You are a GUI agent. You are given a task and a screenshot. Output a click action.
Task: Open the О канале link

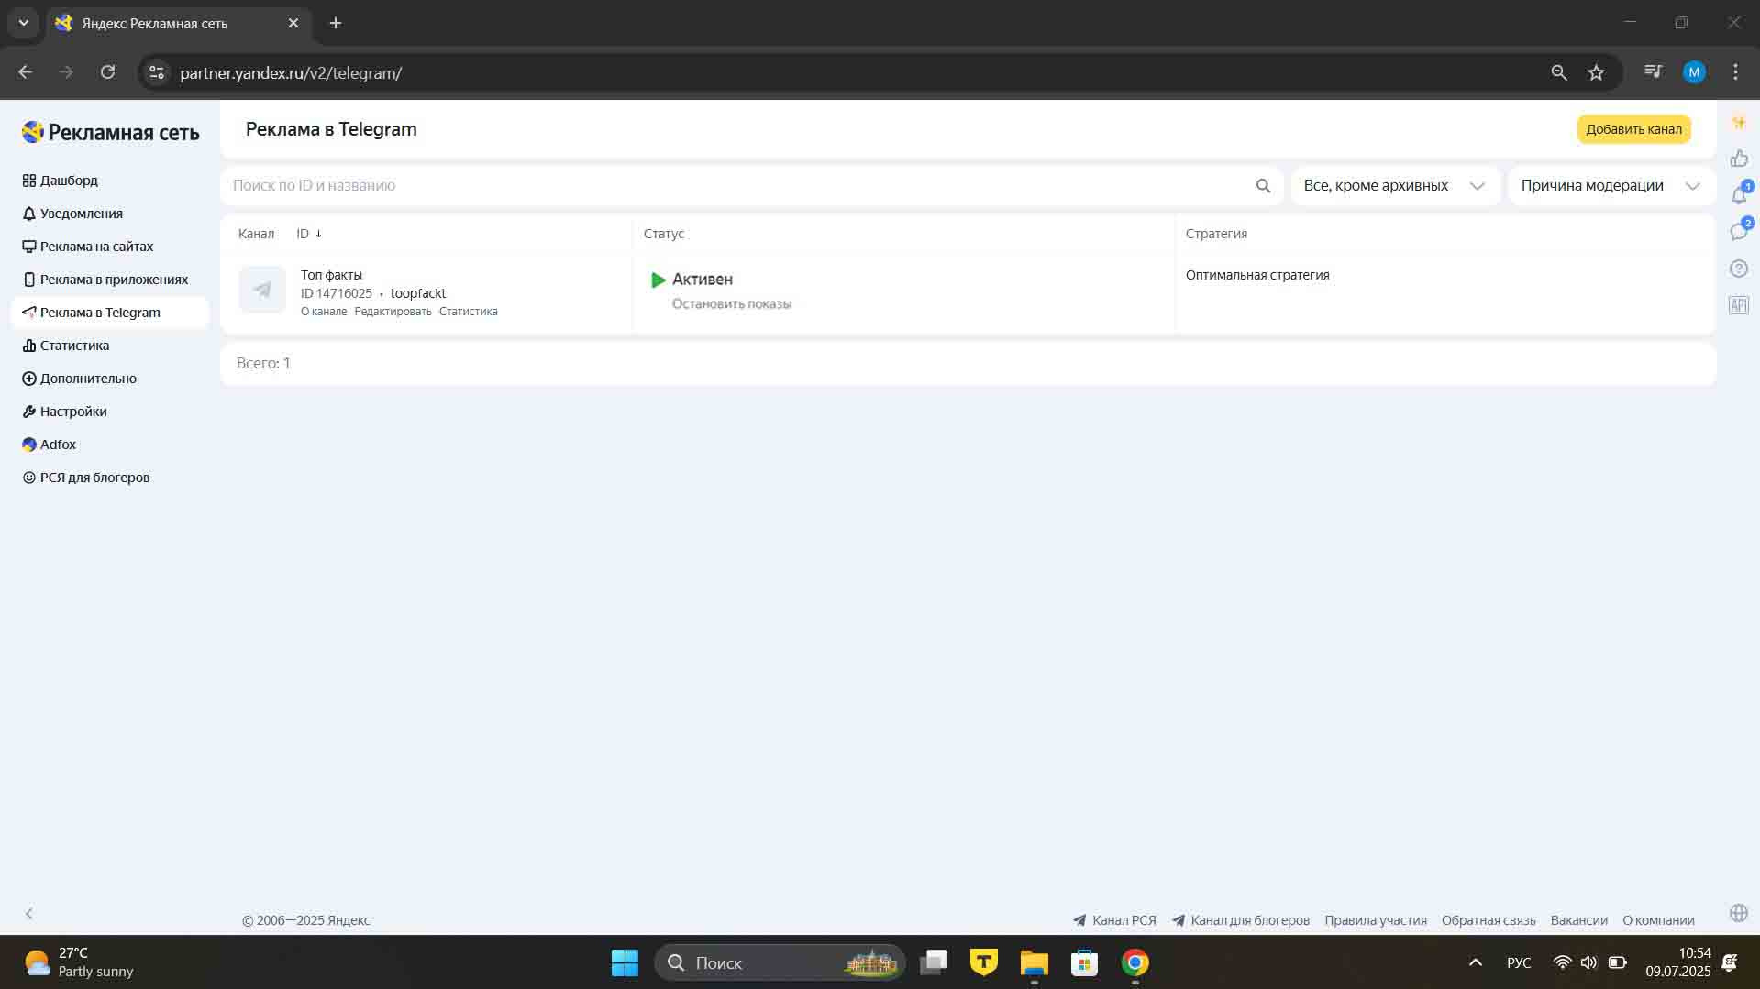324,312
